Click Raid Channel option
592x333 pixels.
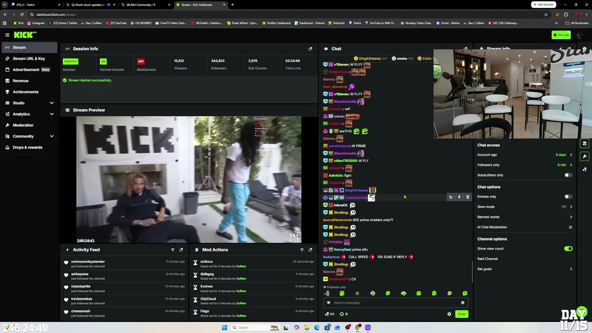coord(487,259)
